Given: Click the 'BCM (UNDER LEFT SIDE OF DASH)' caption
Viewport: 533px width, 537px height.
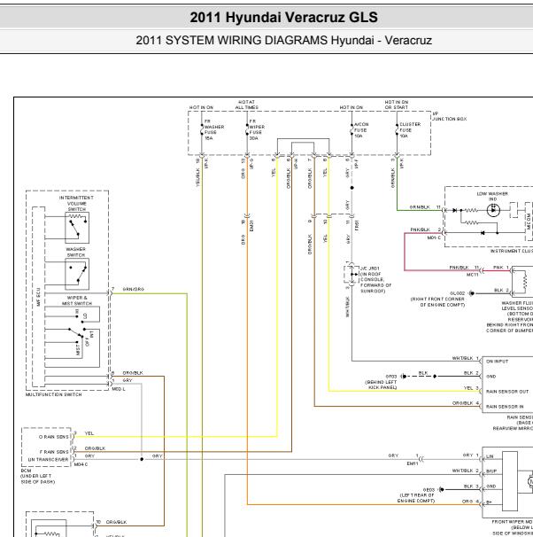Looking at the screenshot, I should click(x=38, y=477).
